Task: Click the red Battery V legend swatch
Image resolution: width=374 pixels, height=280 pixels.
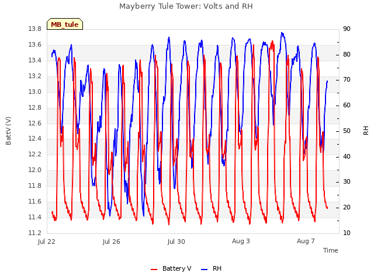Action: pos(154,269)
